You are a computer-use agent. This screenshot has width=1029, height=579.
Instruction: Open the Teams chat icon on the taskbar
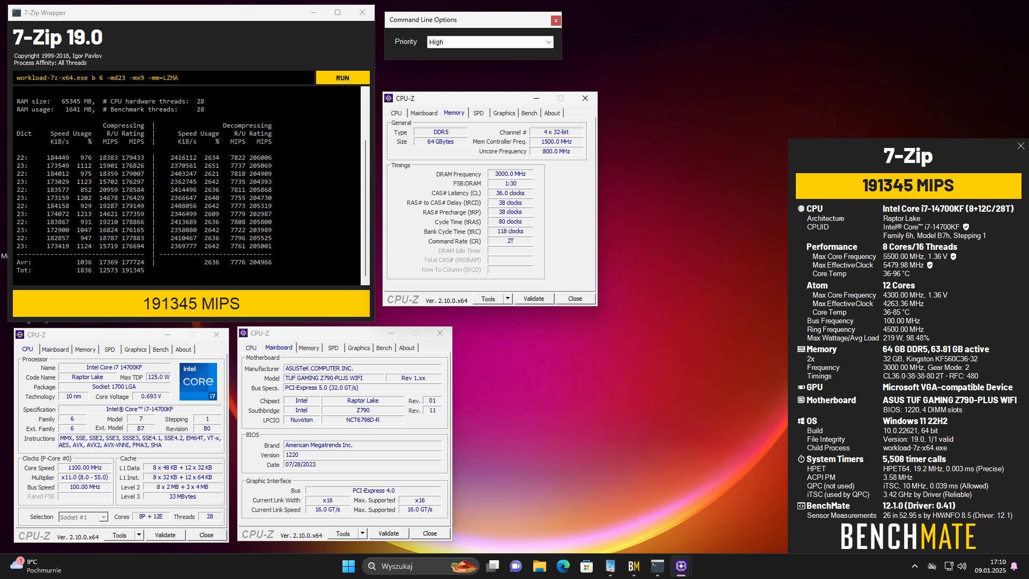516,566
